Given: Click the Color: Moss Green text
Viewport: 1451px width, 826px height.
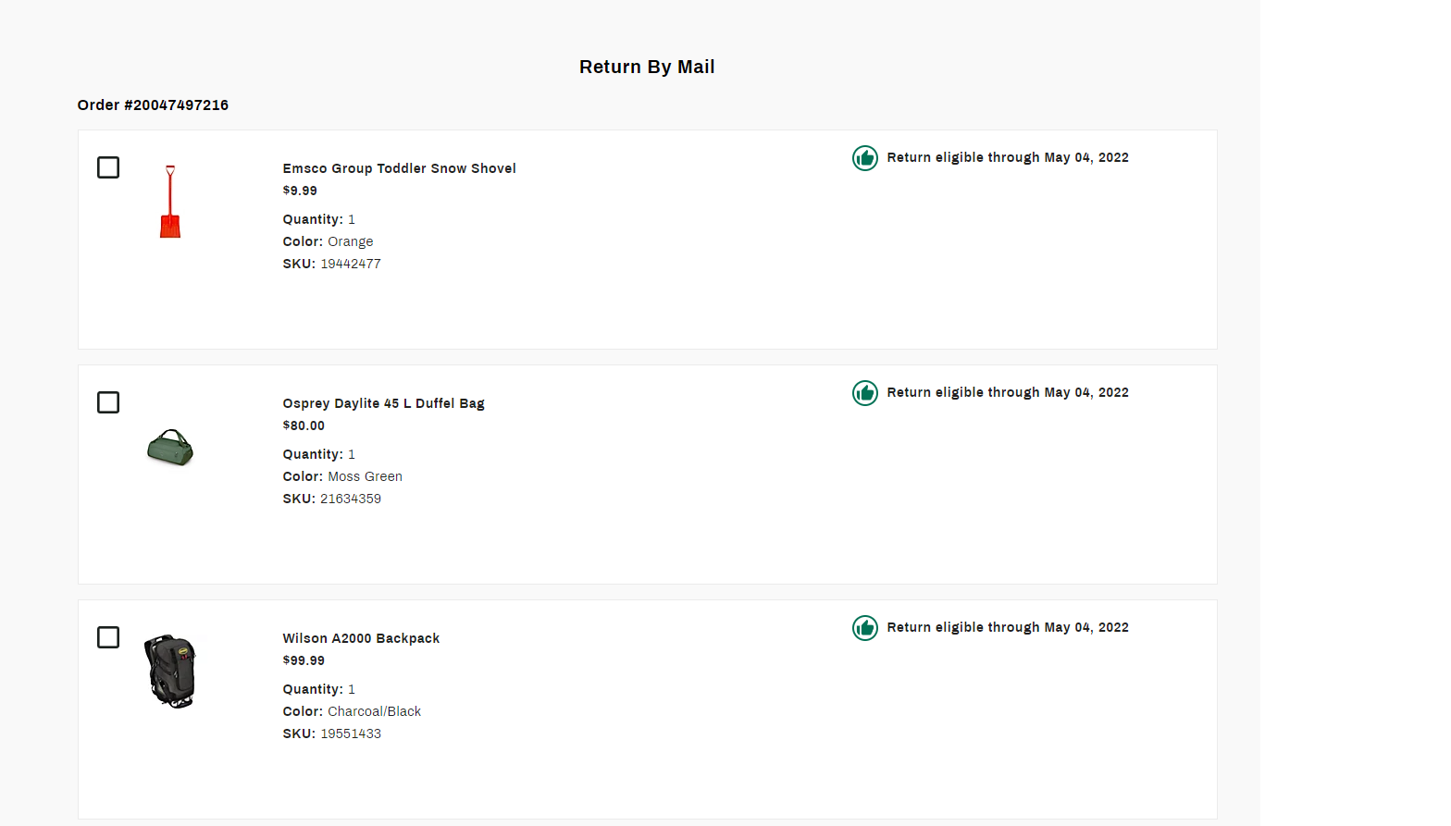Looking at the screenshot, I should click(x=343, y=476).
